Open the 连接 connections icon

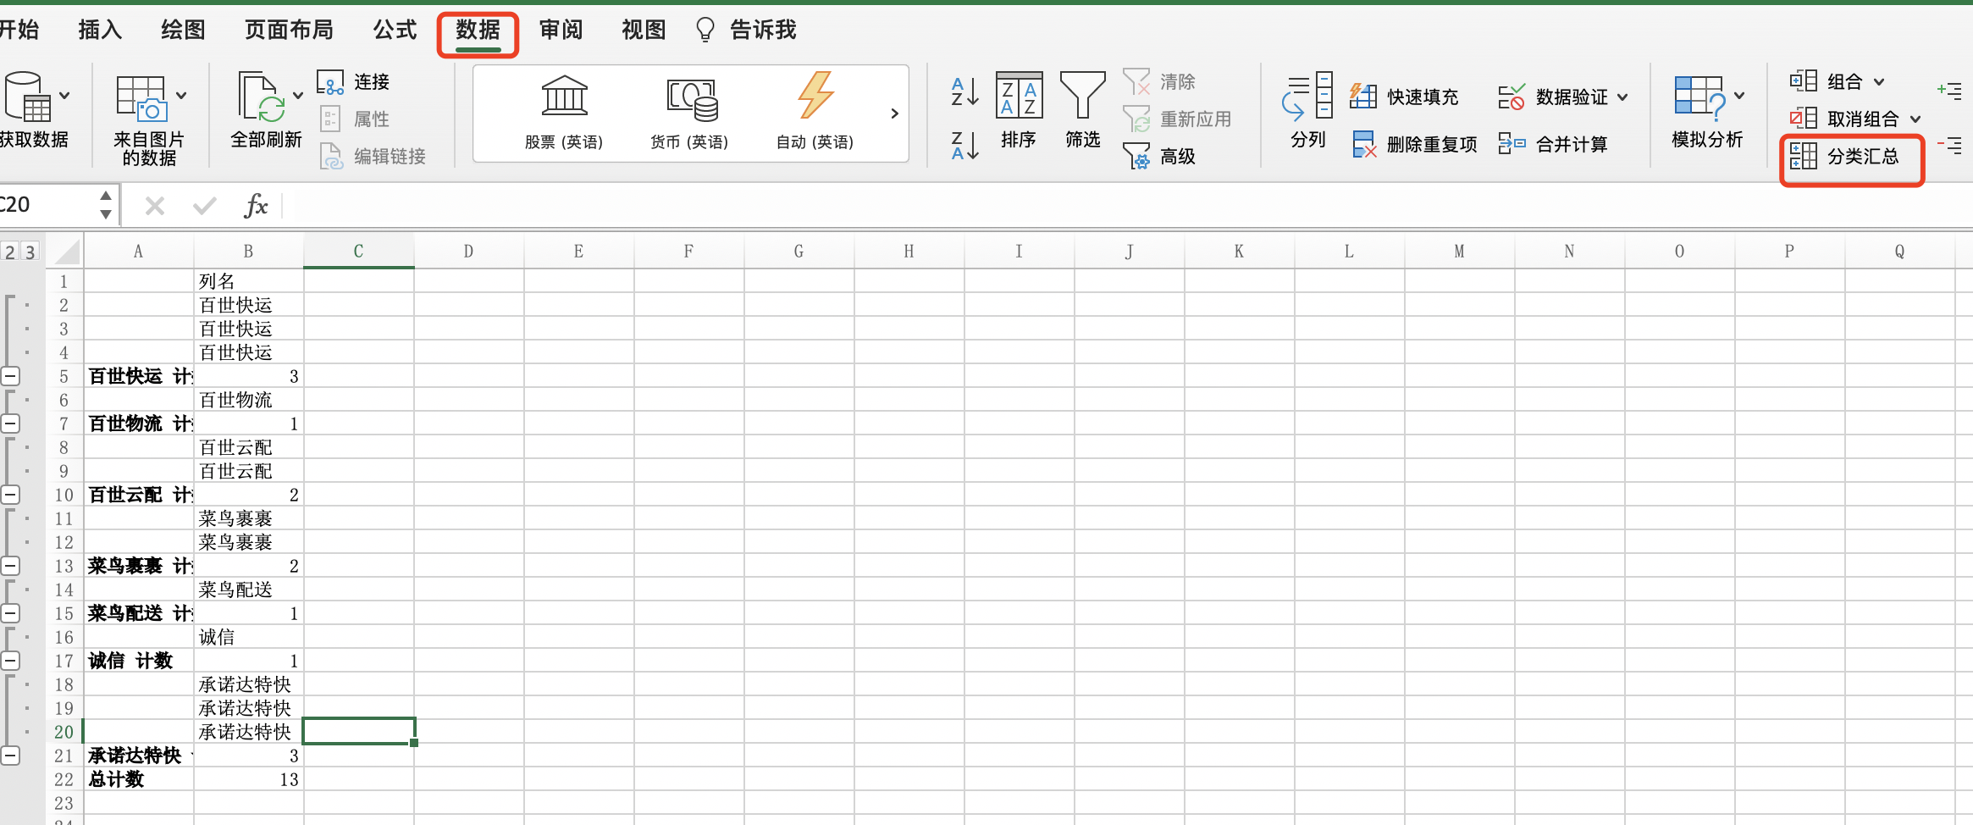(x=329, y=82)
